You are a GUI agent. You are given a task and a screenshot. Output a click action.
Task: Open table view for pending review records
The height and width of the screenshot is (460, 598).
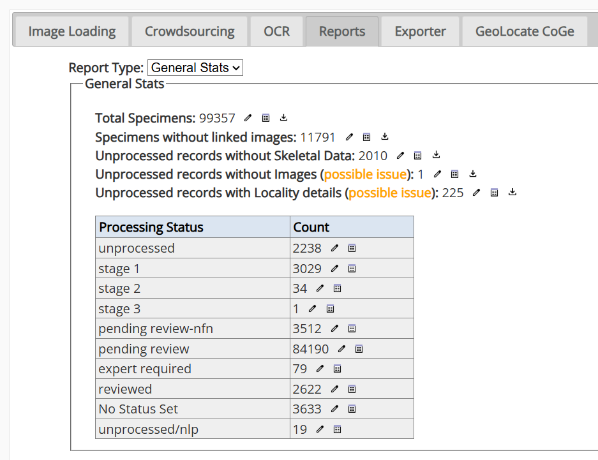pos(359,348)
